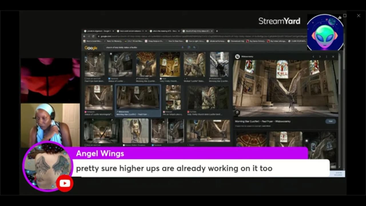
Task: Open the first bookmark in the bookmarks bar
Action: (x=93, y=41)
